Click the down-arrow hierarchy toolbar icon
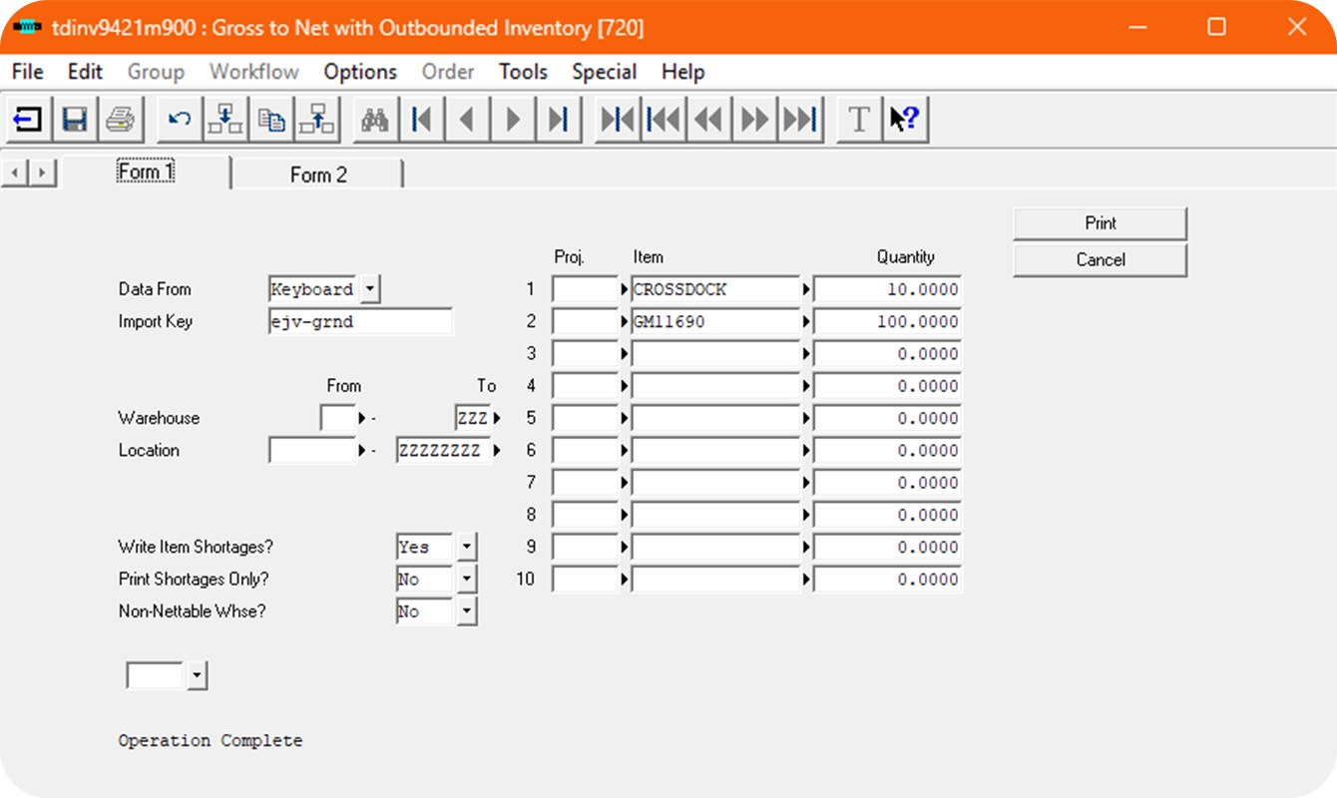The height and width of the screenshot is (798, 1337). [225, 121]
